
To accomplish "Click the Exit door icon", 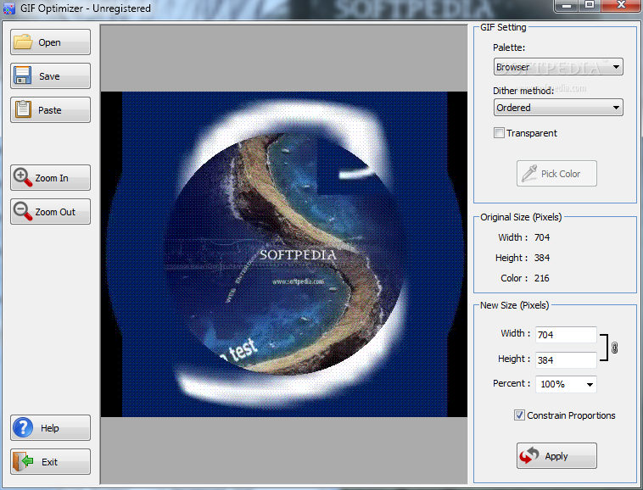I will pos(23,461).
